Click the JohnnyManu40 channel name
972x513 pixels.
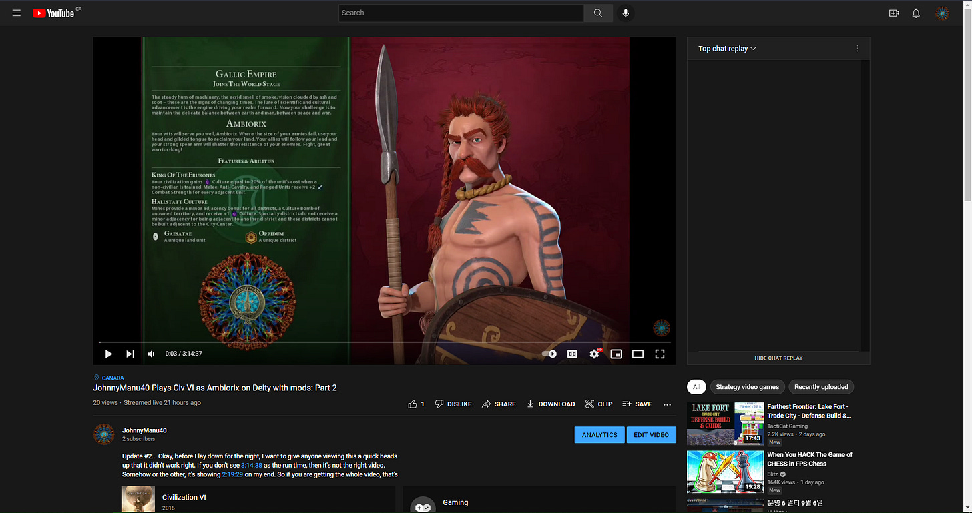144,430
